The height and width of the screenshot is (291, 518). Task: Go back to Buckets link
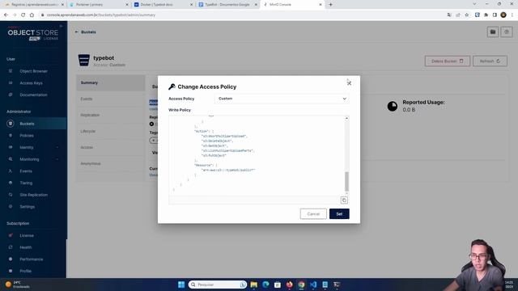pos(86,32)
